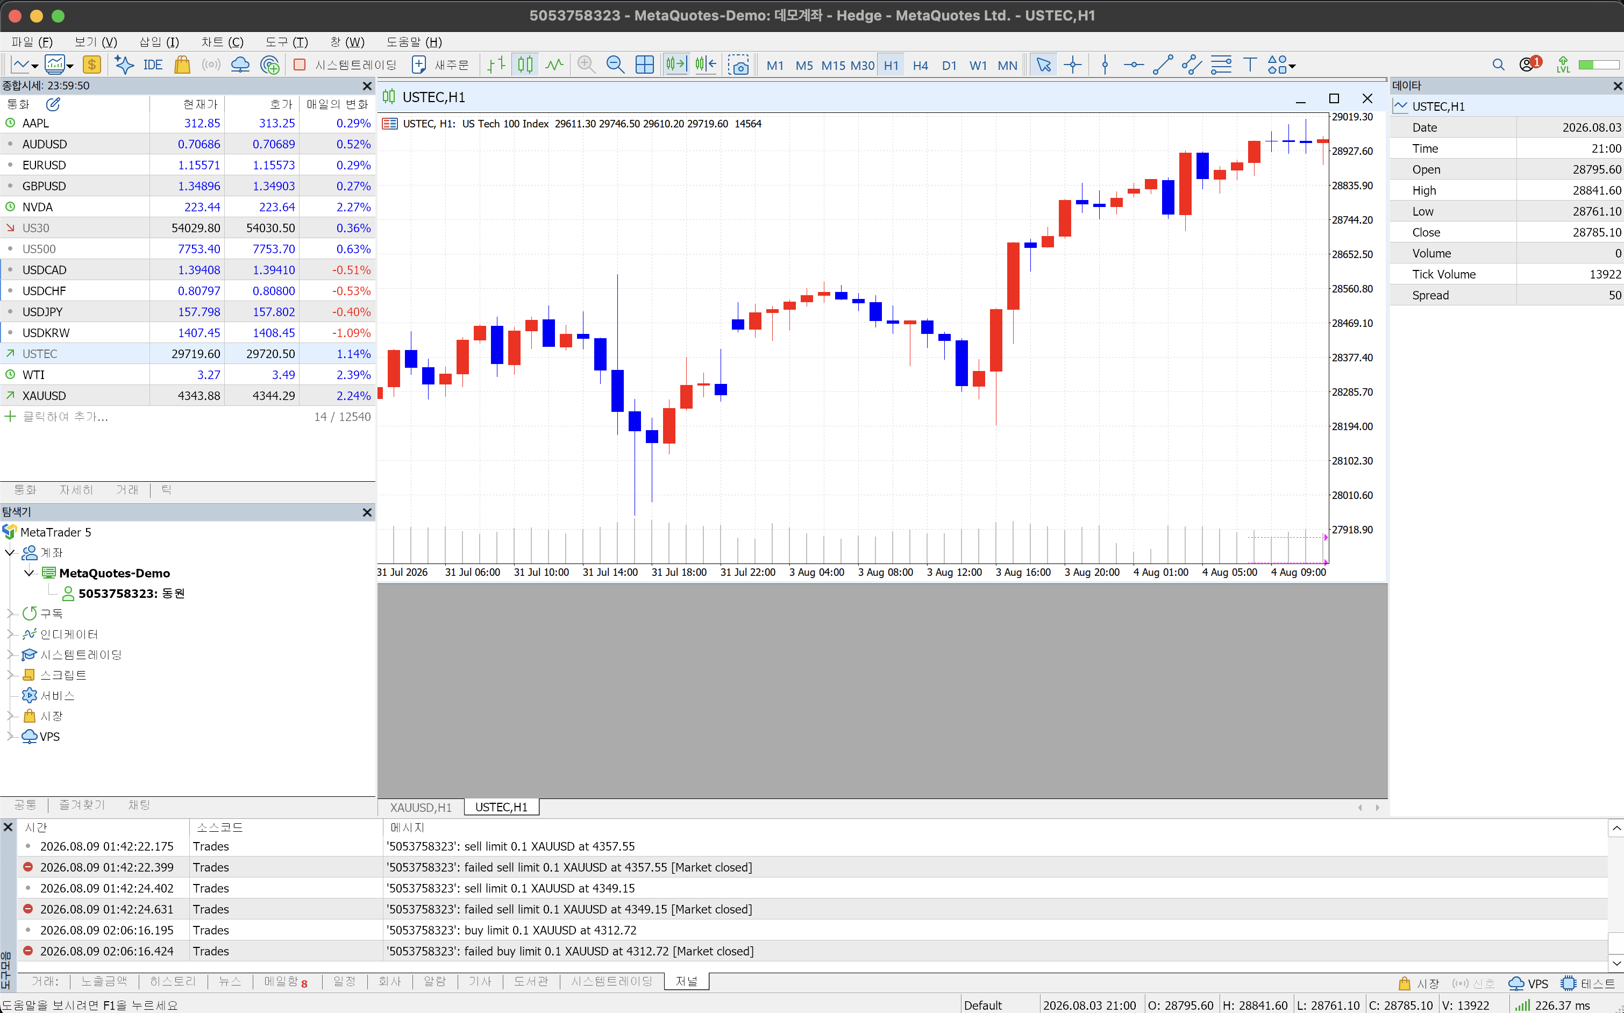Select the crosshair tool

[1073, 65]
